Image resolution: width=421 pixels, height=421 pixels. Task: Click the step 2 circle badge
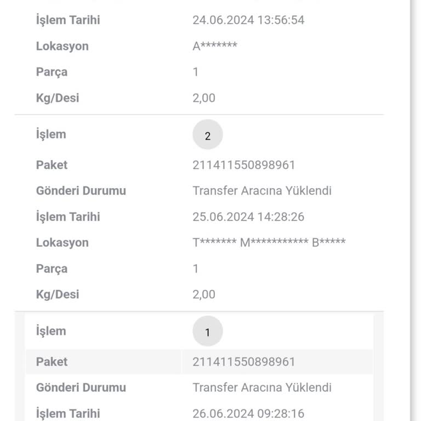[208, 134]
